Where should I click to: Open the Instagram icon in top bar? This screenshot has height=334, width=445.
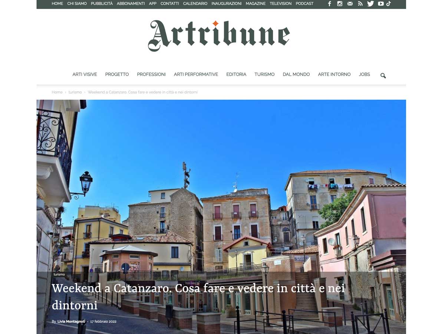pyautogui.click(x=340, y=4)
